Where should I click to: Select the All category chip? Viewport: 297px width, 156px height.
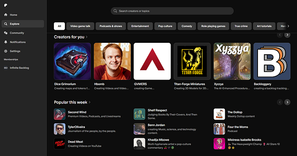59,26
